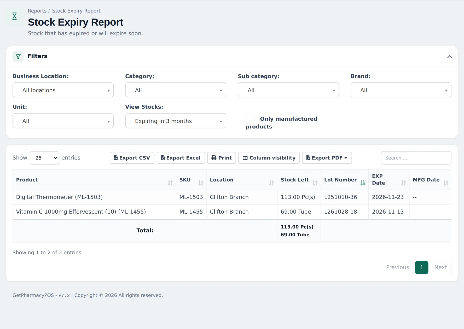Go to Next page
Screen dimensions: 464x329
(440, 267)
